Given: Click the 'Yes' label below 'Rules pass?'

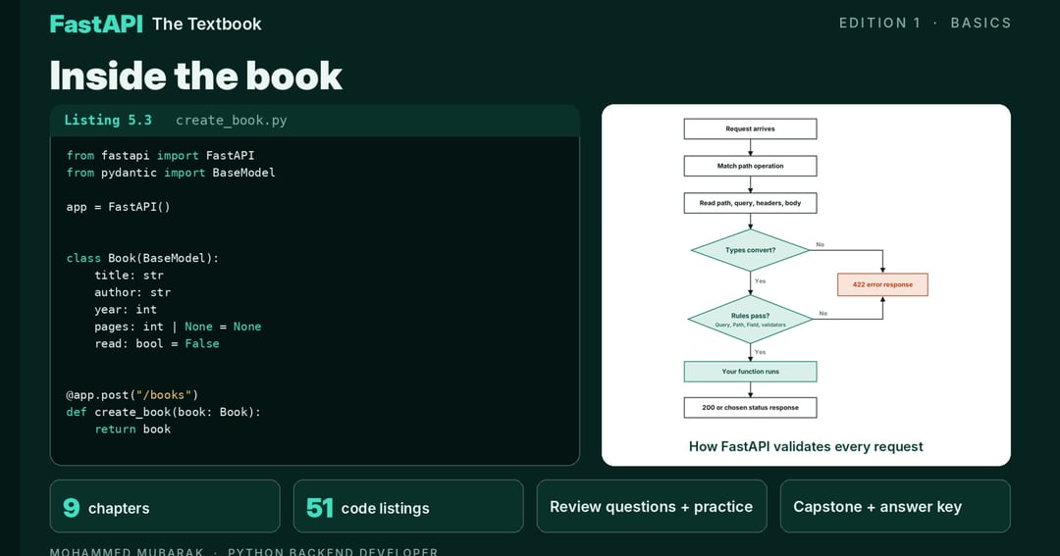Looking at the screenshot, I should point(760,352).
